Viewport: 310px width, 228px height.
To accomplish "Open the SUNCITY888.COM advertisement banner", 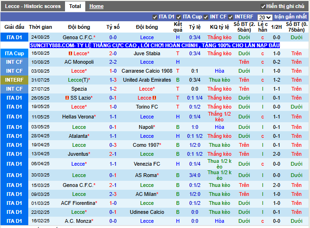I will pos(155,45).
